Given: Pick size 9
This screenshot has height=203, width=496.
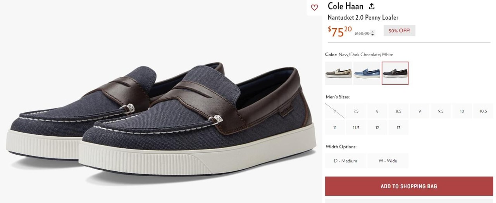Looking at the screenshot, I should coord(420,111).
